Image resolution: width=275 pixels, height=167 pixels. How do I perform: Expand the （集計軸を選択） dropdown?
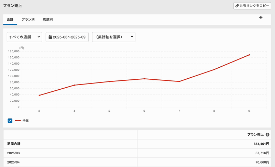pos(113,37)
